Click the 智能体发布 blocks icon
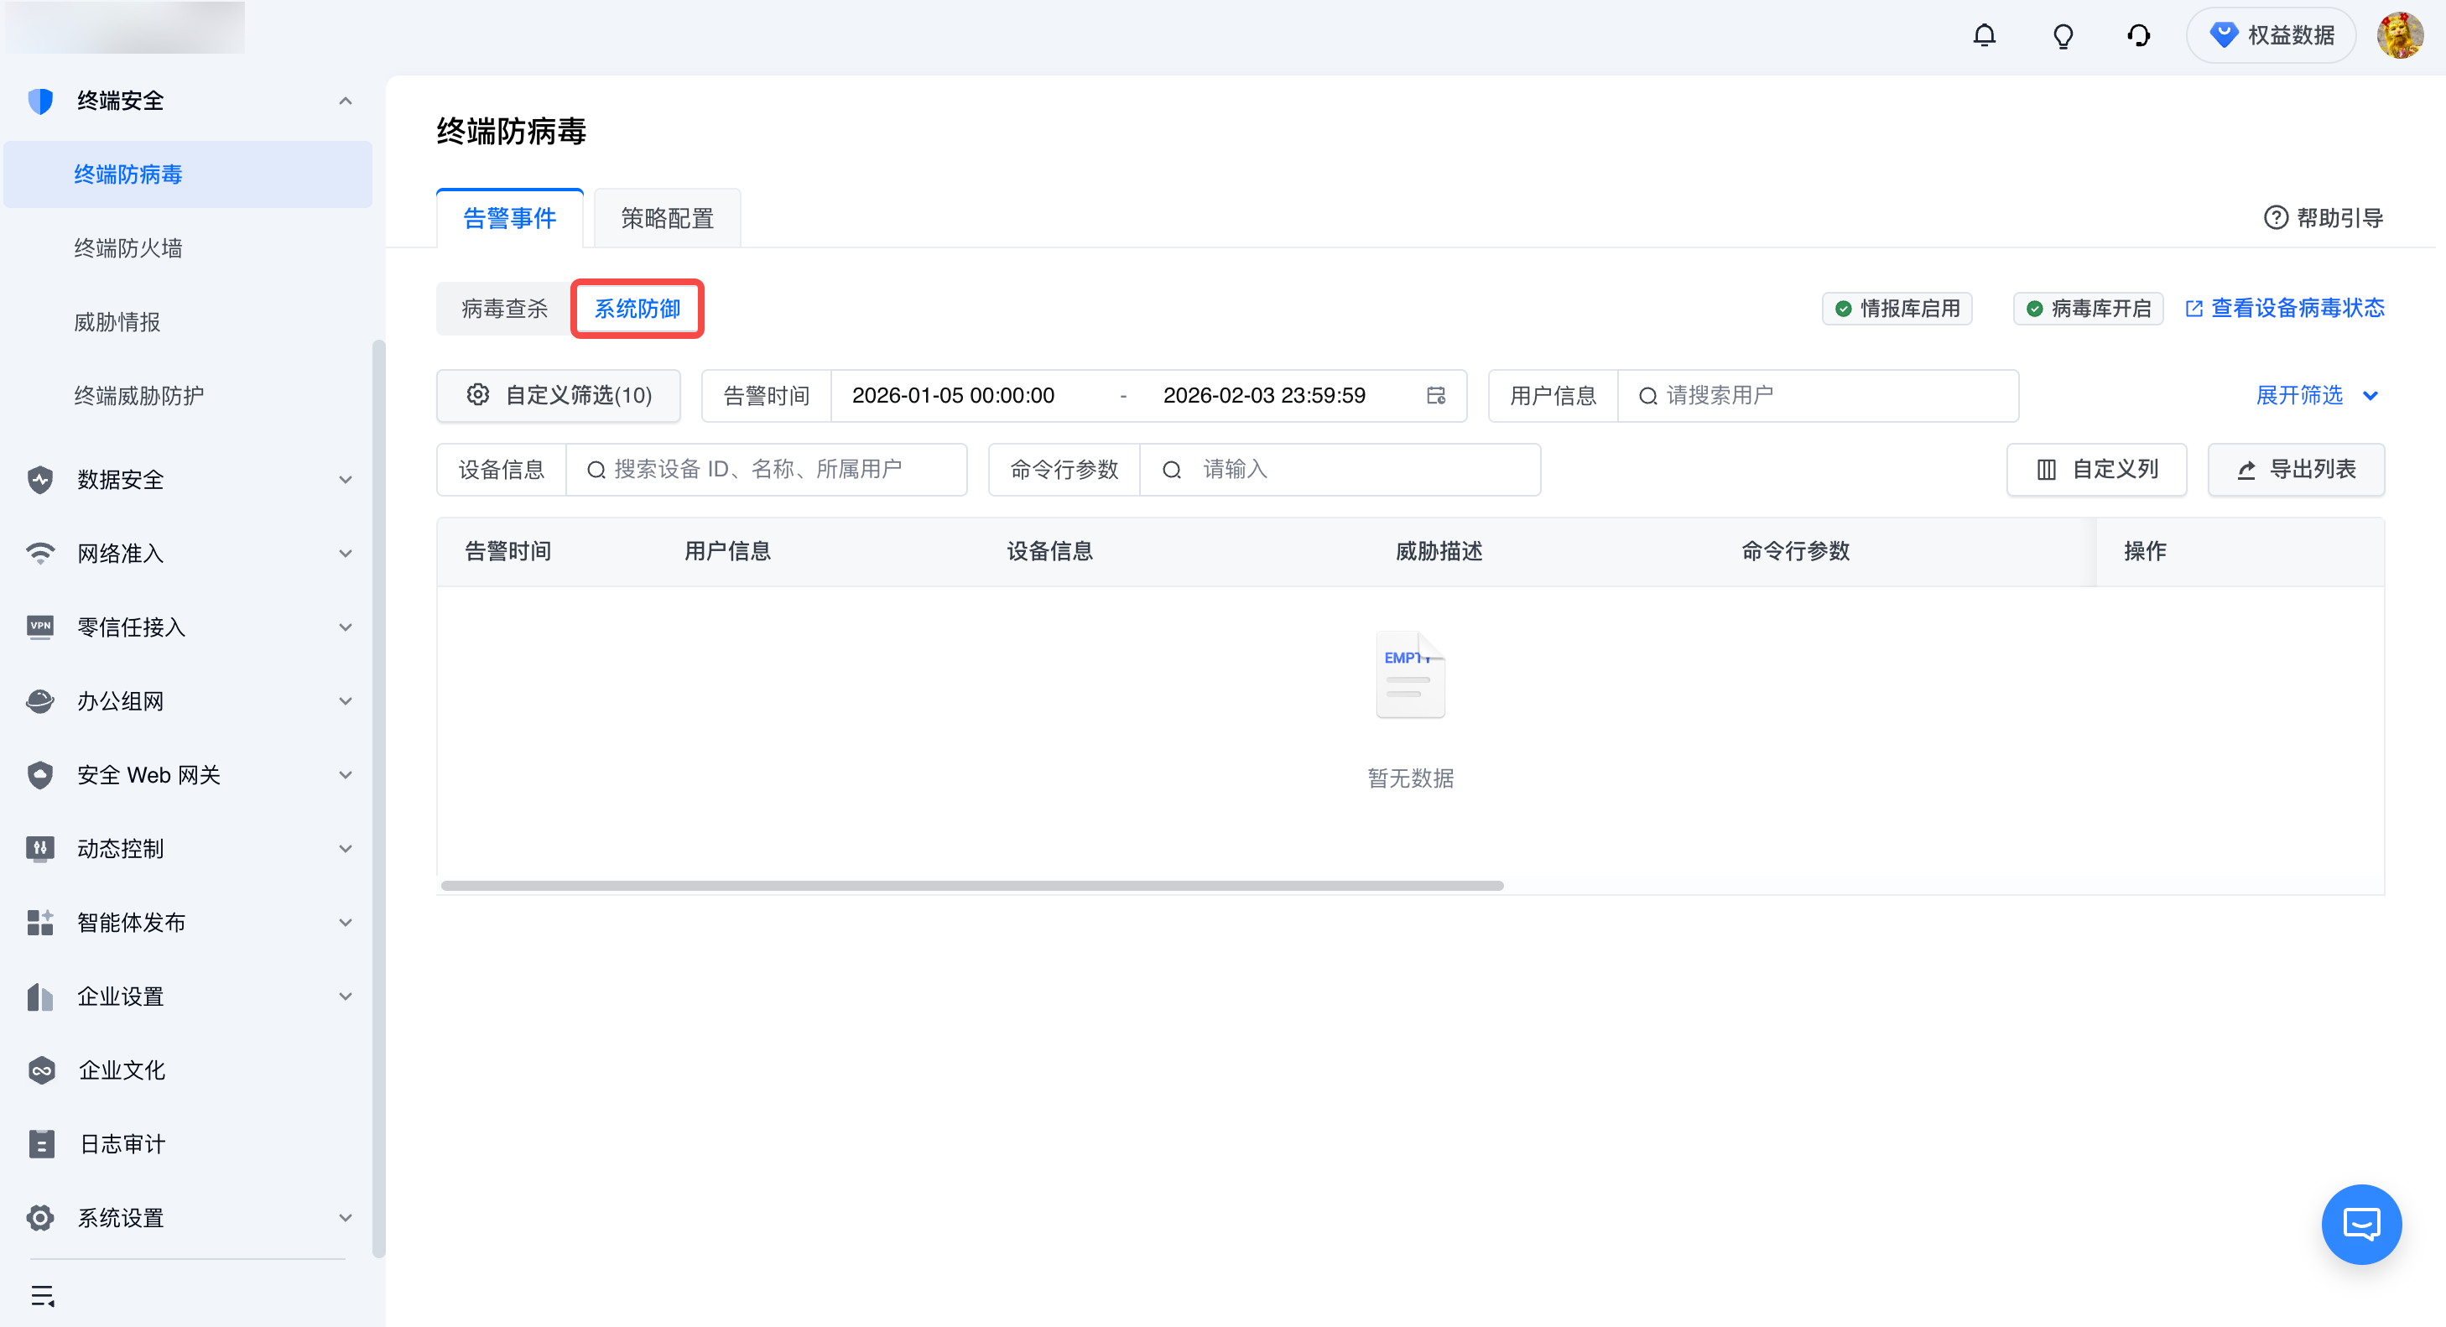Screen dimensions: 2446x1327 [40, 922]
